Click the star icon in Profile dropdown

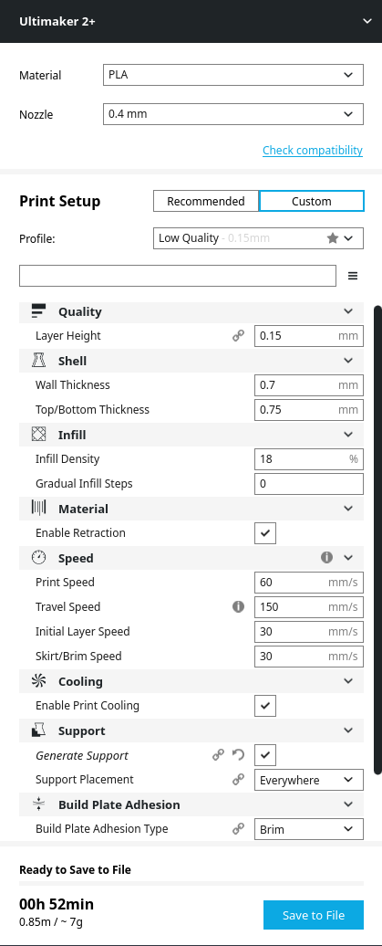pos(333,238)
